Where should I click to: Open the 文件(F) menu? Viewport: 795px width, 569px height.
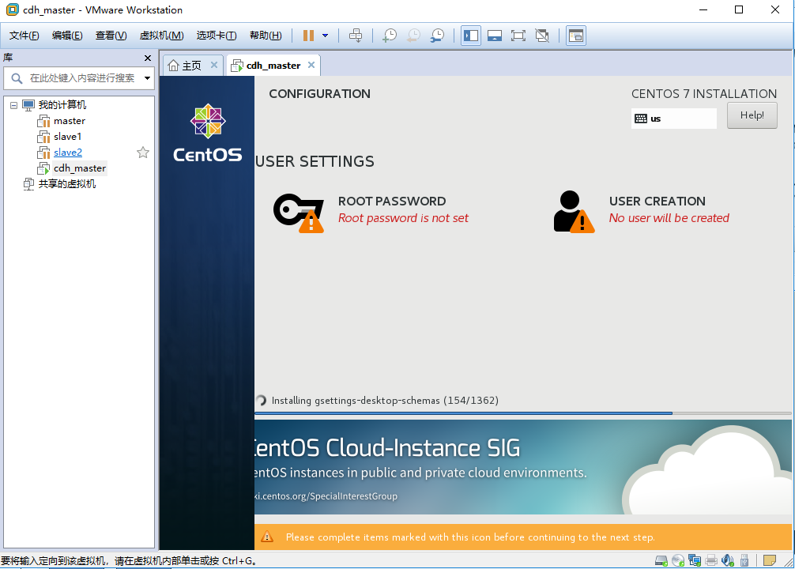coord(24,36)
